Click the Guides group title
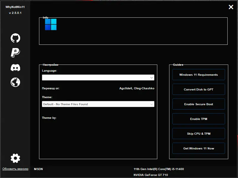The width and height of the screenshot is (238, 178). (178, 65)
